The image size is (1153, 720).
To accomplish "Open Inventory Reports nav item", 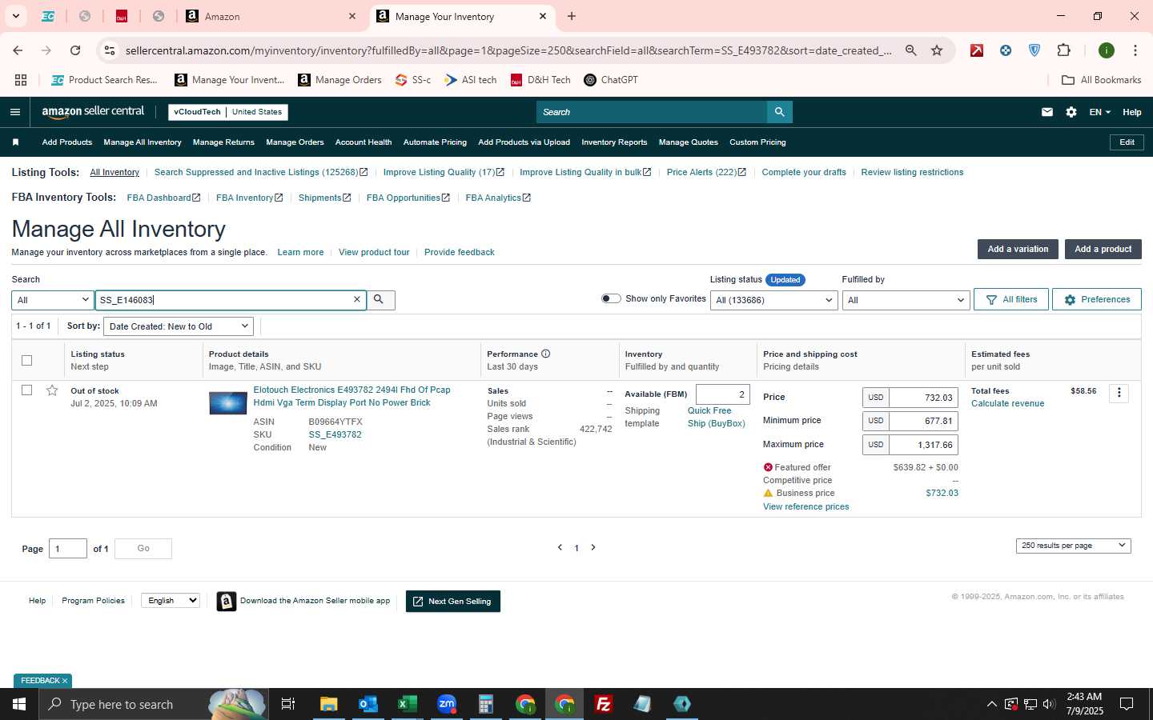I will (614, 142).
